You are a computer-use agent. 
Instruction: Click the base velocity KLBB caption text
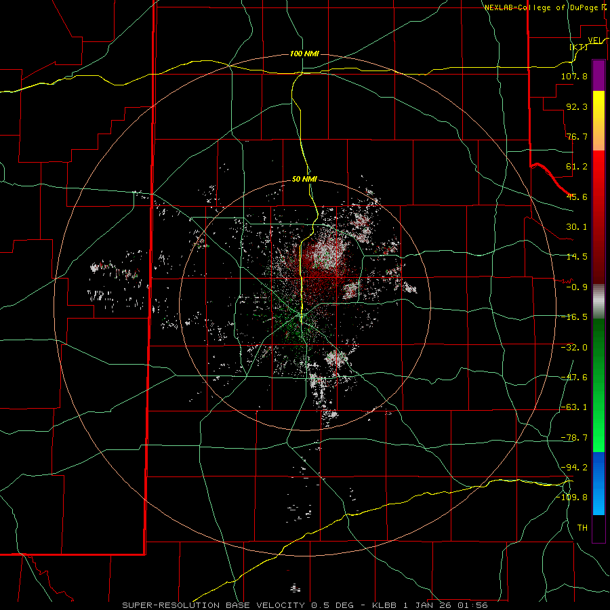point(305,605)
